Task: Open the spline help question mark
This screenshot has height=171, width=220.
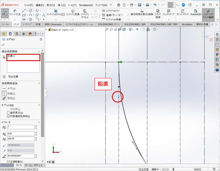Action: point(40,39)
